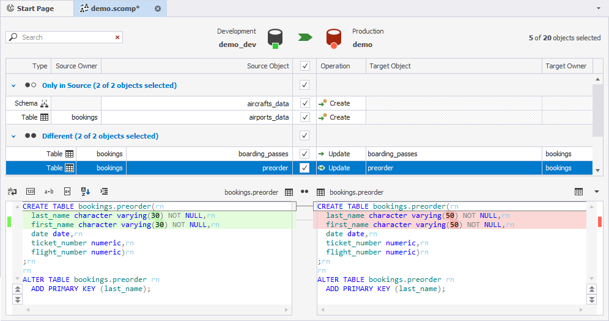Click the search magnifier icon
This screenshot has width=609, height=321.
tap(13, 37)
